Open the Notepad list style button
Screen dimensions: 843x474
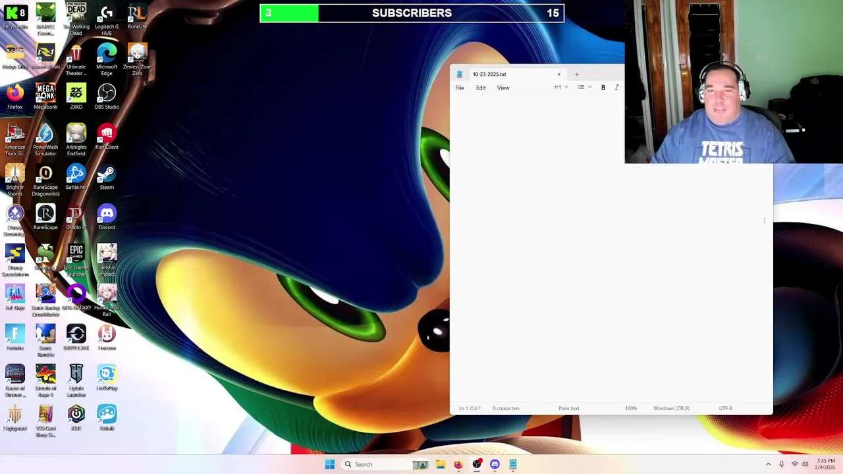(x=581, y=88)
